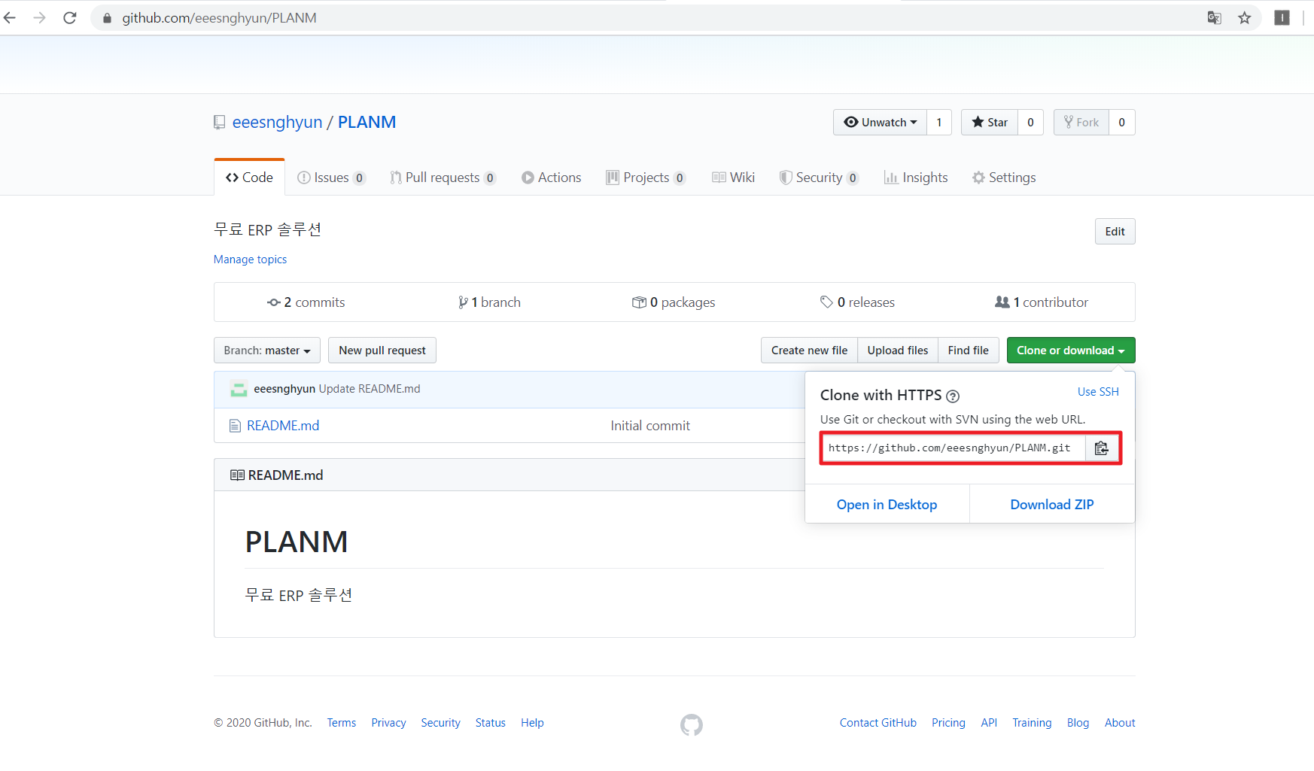Click Open in Desktop
Viewport: 1314px width, 771px height.
pyautogui.click(x=887, y=505)
